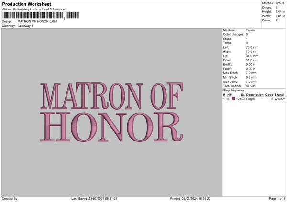The width and height of the screenshot is (287, 202).
Task: Select the Color changes value 0
Action: coord(247,34)
